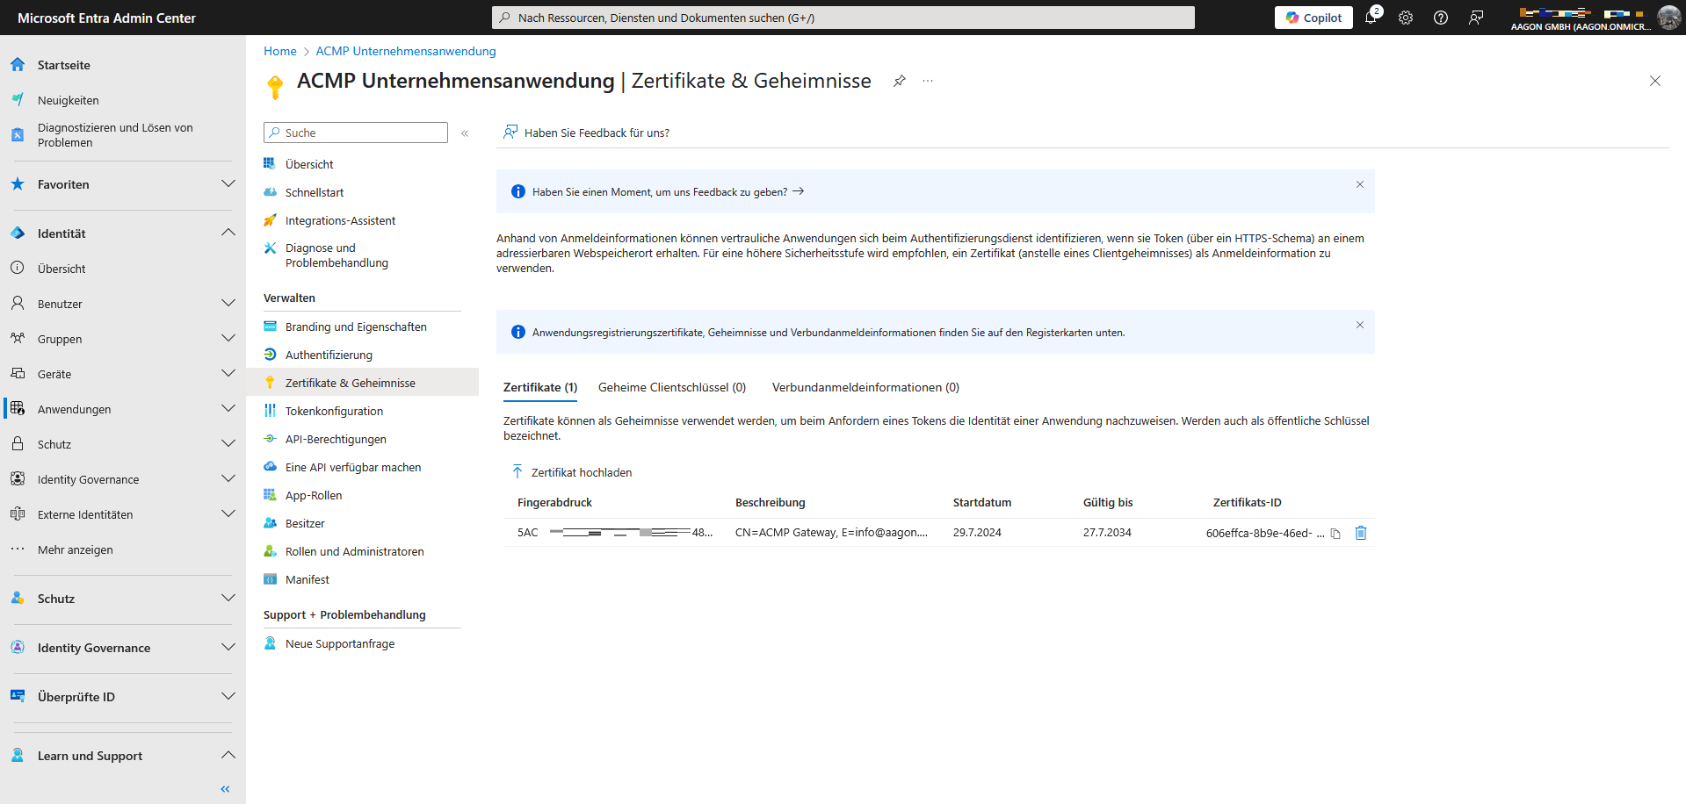The height and width of the screenshot is (804, 1686).
Task: Open the feedback icon next to the help icon
Action: [1475, 18]
